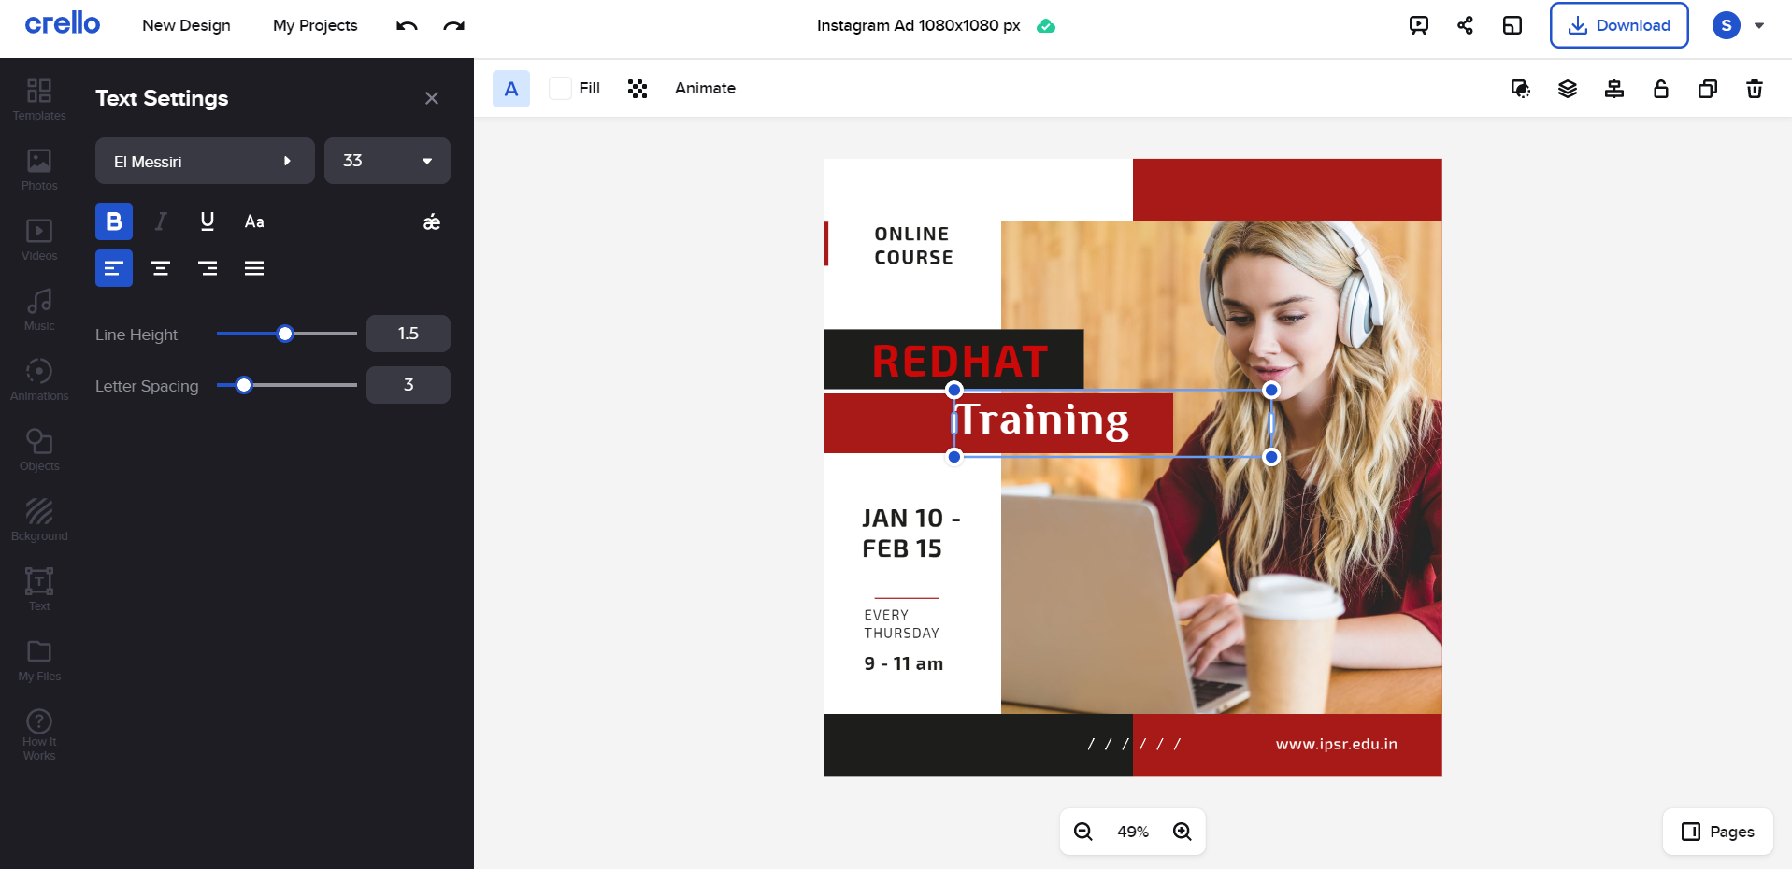This screenshot has height=869, width=1792.
Task: Click the Letter Spacing value field
Action: [409, 385]
